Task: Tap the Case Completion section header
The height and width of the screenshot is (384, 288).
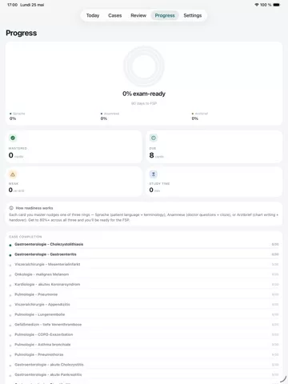Action: (26, 237)
